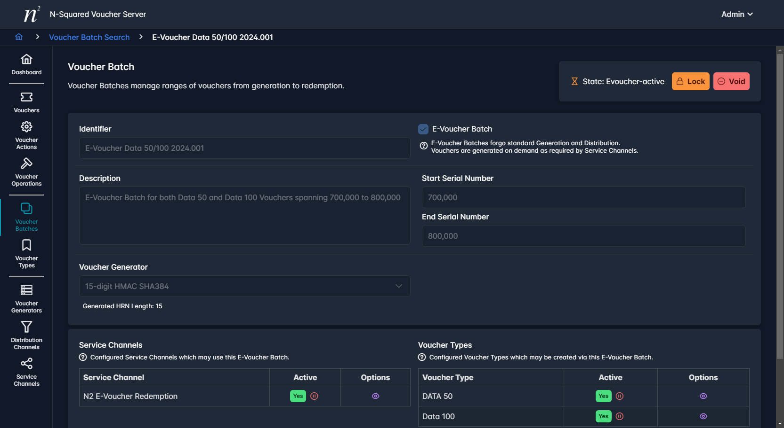Go to Service Channels in the sidebar
Screen dimensions: 784x428
(x=26, y=372)
